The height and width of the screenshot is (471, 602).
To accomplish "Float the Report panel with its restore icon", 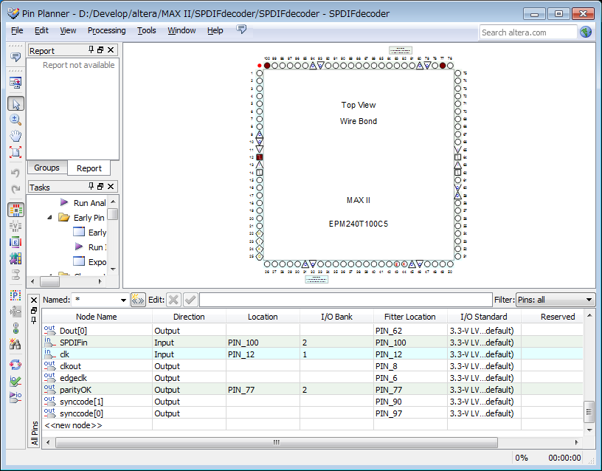I will 100,50.
